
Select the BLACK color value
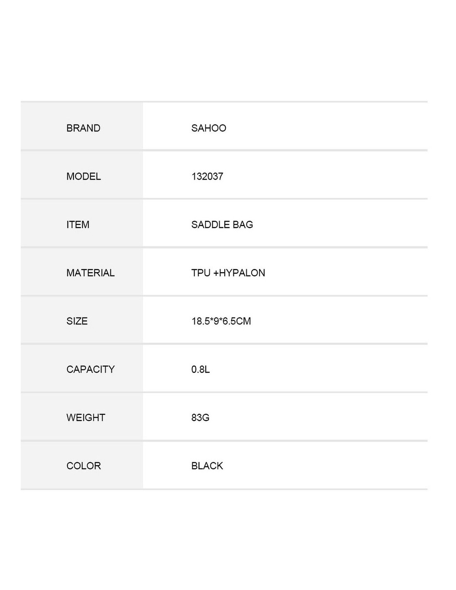tap(207, 466)
